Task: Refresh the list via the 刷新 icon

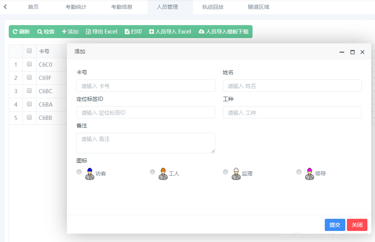Action: coord(14,32)
